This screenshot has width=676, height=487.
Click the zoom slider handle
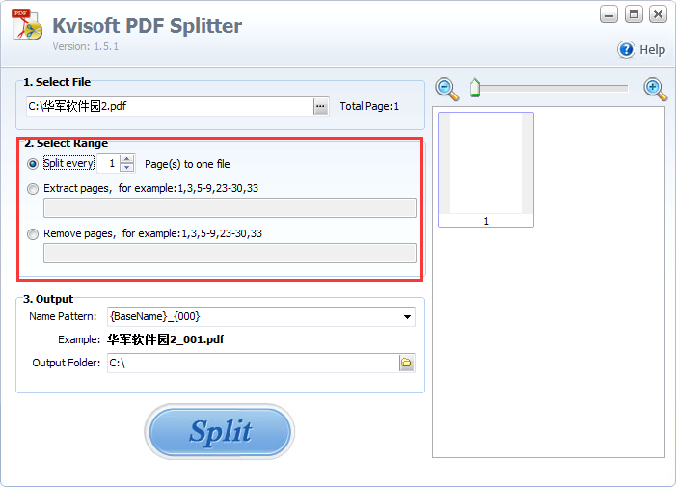pyautogui.click(x=474, y=88)
